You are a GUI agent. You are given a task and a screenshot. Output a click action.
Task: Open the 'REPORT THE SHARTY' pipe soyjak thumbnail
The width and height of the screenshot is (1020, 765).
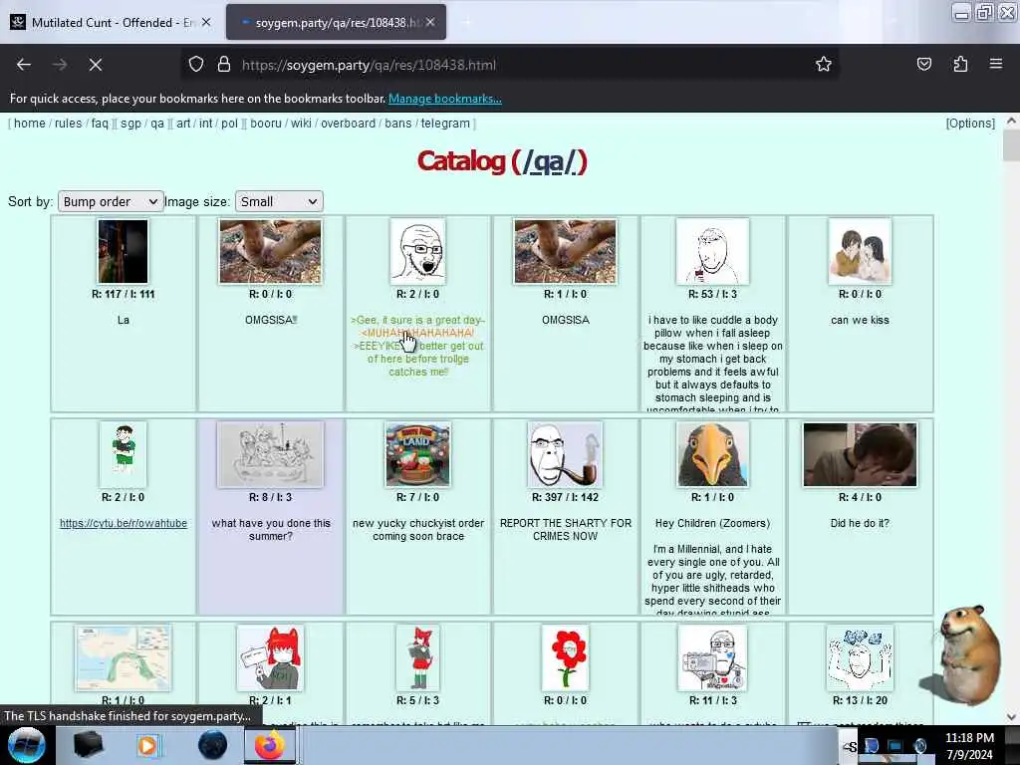(x=566, y=454)
